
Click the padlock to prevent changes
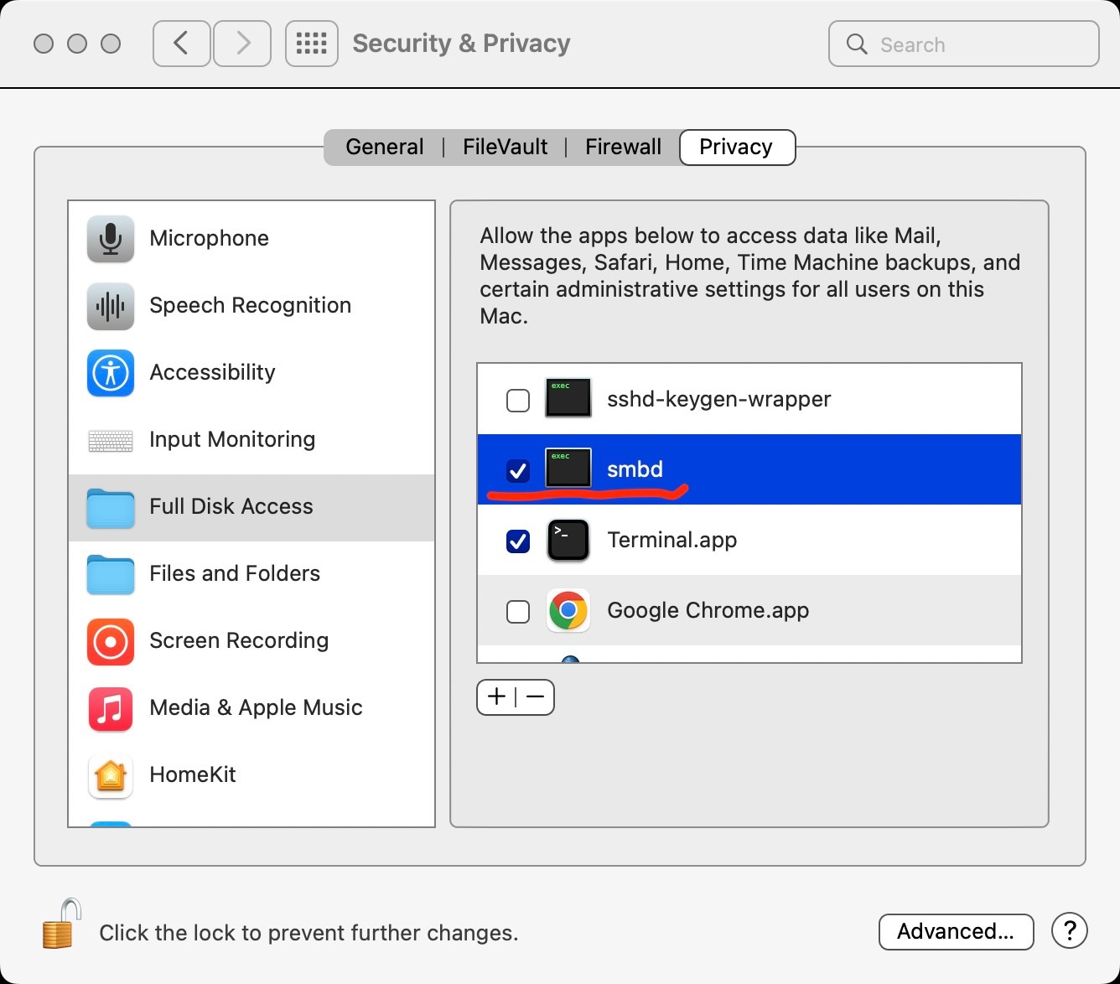[61, 924]
